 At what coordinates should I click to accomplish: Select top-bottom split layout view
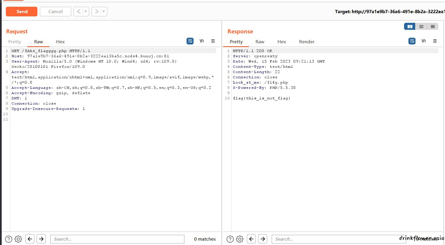click(421, 27)
